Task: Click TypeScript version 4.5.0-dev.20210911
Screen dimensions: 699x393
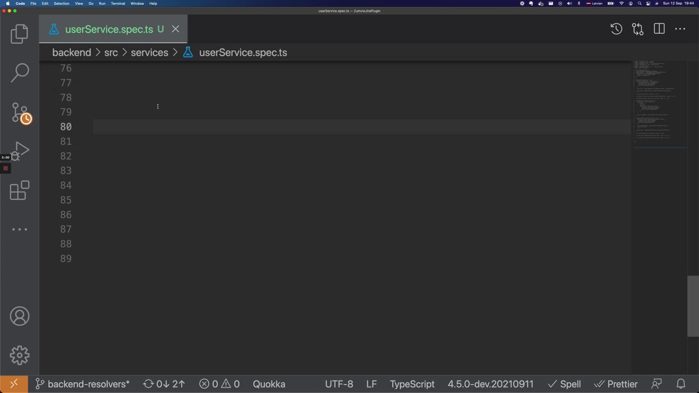Action: tap(490, 384)
